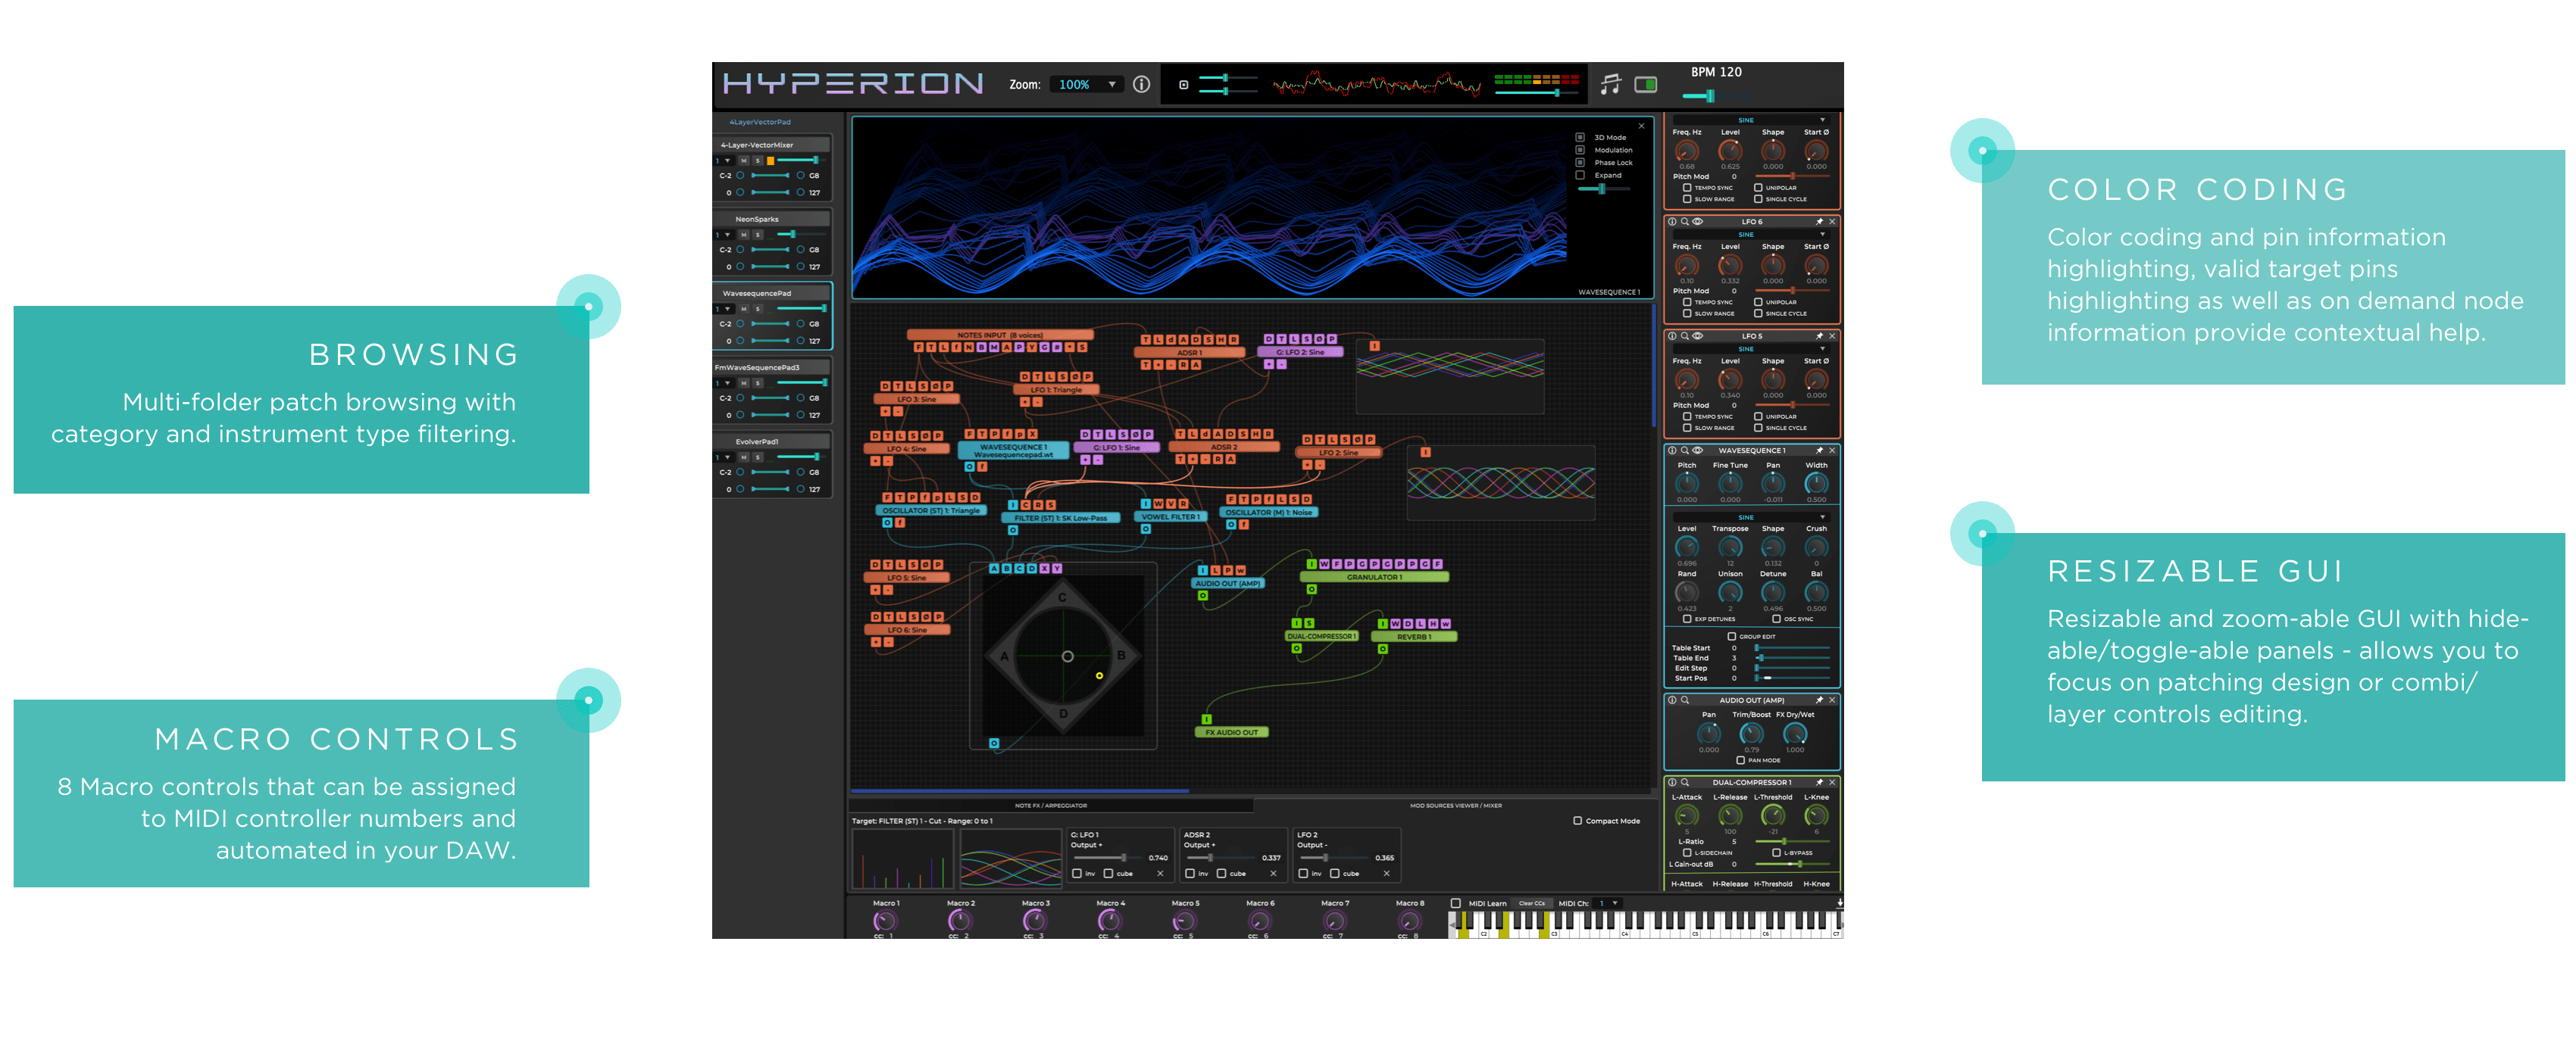Click the LFO 5 panel magnifier icon
The image size is (2576, 1060).
point(1684,337)
